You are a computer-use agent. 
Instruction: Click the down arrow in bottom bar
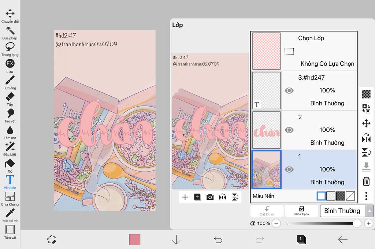pyautogui.click(x=176, y=240)
